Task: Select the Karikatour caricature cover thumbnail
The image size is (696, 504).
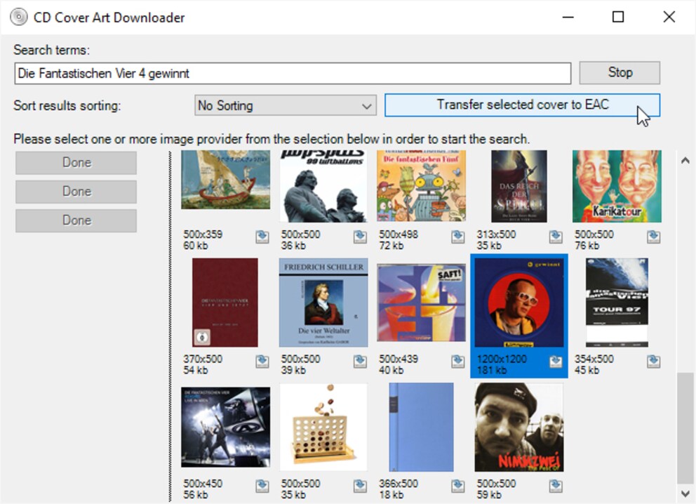Action: [x=617, y=186]
